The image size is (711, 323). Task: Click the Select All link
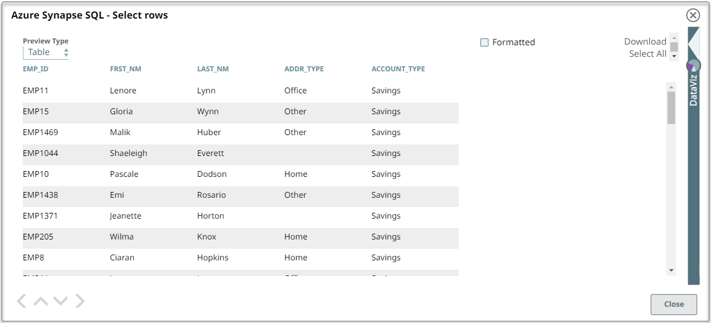coord(648,53)
